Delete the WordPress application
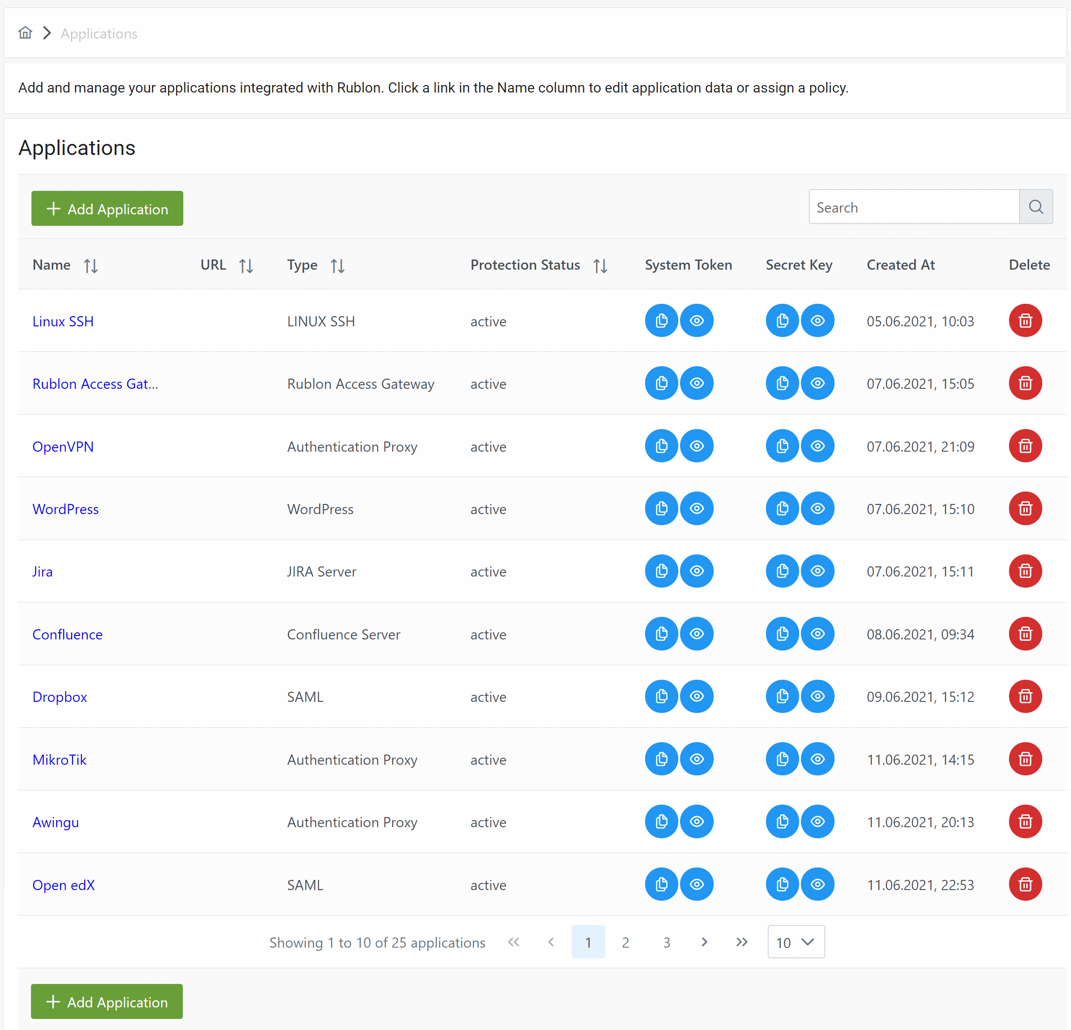This screenshot has height=1030, width=1071. point(1025,509)
